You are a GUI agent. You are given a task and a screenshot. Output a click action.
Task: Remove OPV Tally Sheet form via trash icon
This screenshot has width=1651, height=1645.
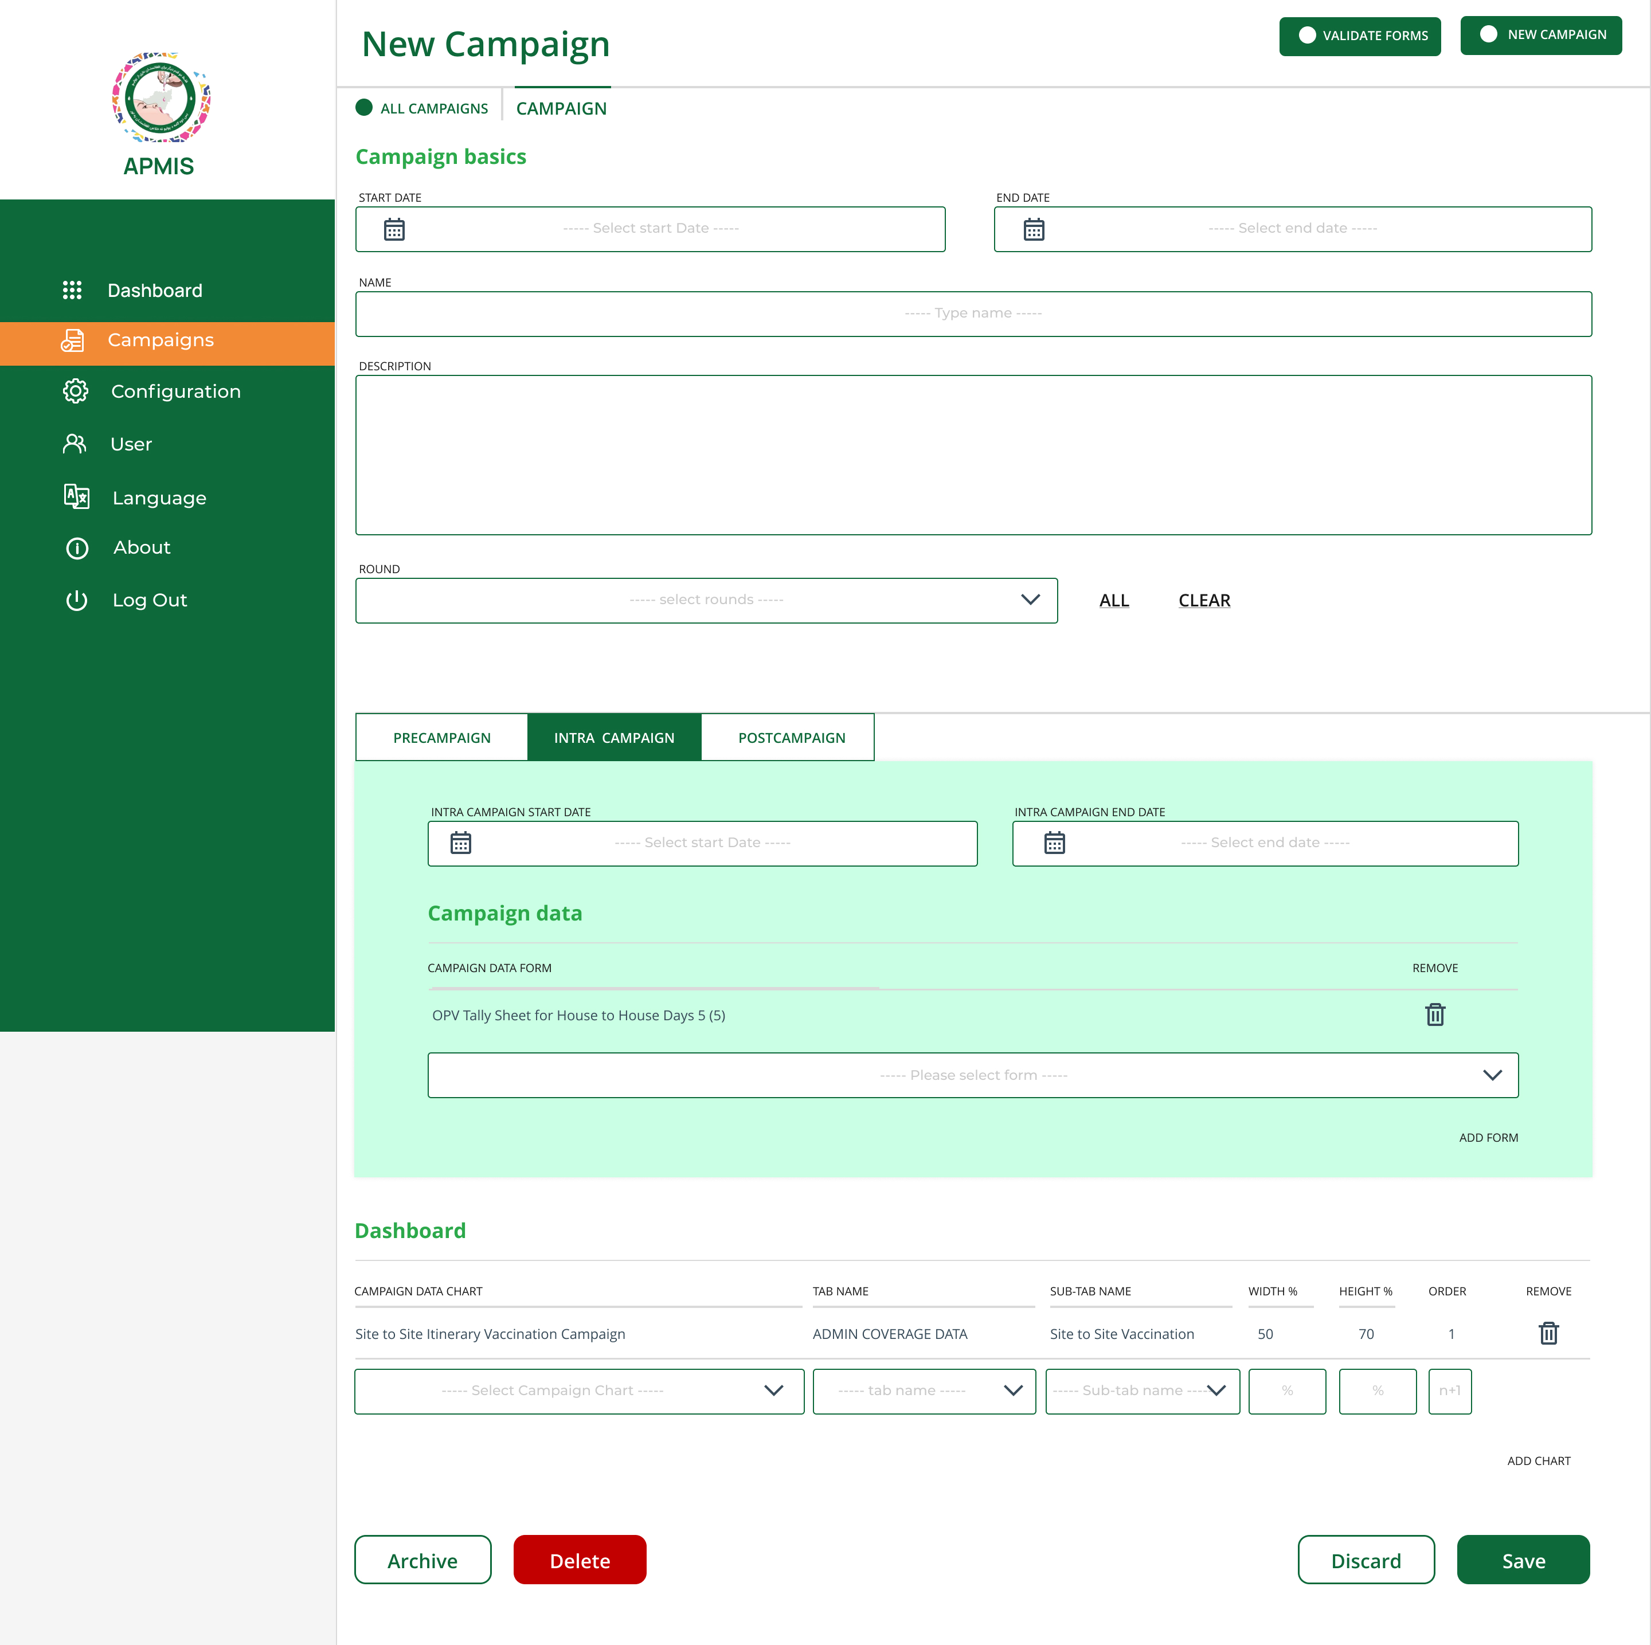(x=1435, y=1015)
